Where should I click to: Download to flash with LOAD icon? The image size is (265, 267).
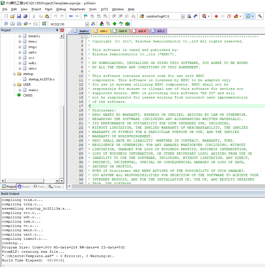click(44, 24)
